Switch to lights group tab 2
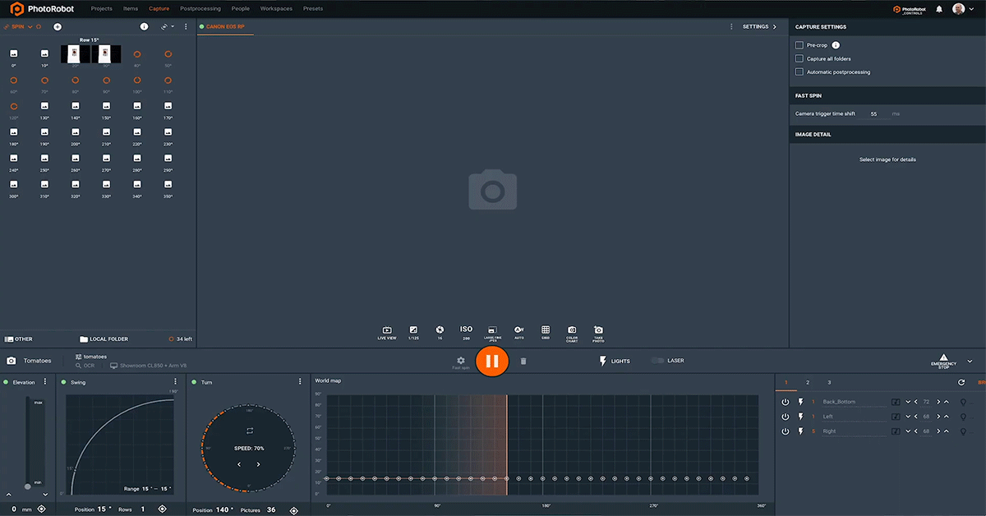 (808, 383)
